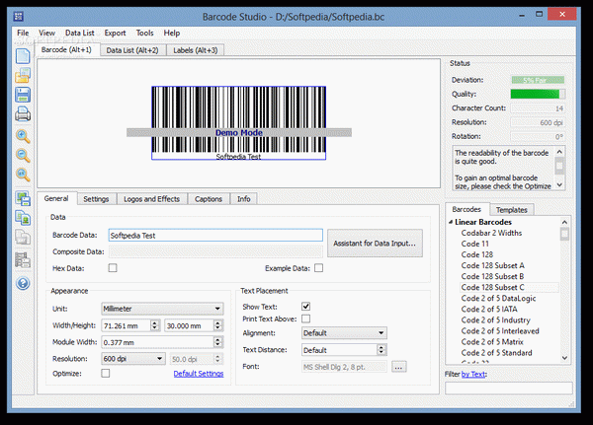593x425 pixels.
Task: Switch to Data List (Alt+2) tab
Action: (x=132, y=50)
